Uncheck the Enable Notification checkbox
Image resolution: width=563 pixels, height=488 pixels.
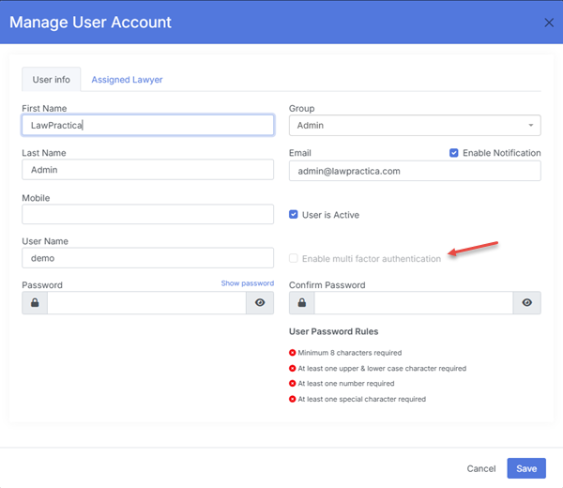[x=454, y=153]
